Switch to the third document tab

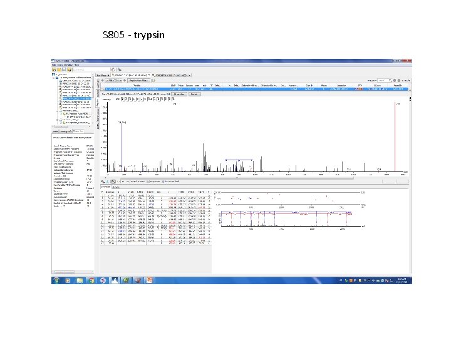(171, 75)
